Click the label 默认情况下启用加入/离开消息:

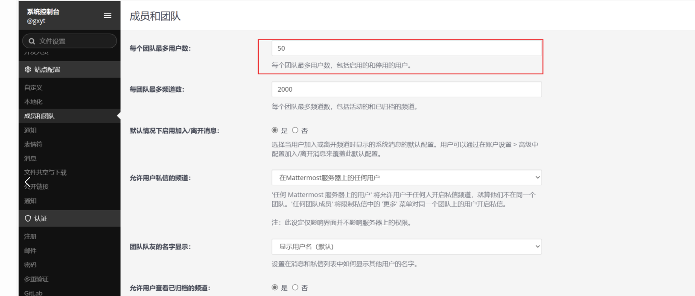point(175,131)
